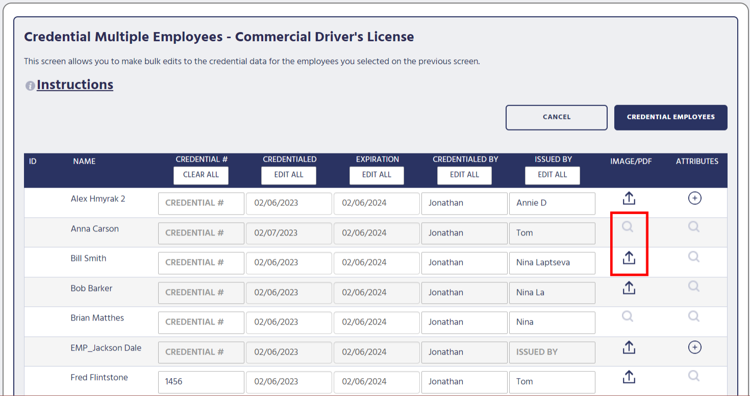Open the Instructions link
750x396 pixels.
(75, 84)
